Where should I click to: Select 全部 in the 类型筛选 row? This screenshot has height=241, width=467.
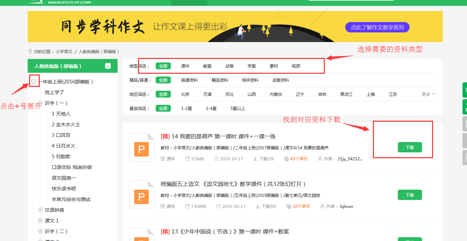[x=163, y=66]
